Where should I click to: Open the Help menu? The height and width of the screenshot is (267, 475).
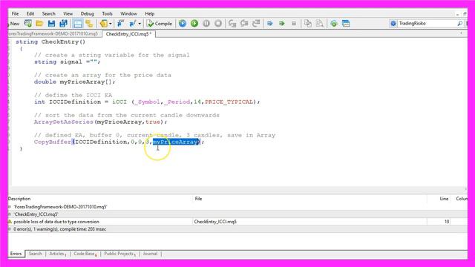pos(149,13)
